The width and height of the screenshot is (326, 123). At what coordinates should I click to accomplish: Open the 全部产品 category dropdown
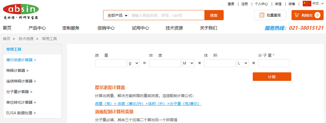coord(117,15)
